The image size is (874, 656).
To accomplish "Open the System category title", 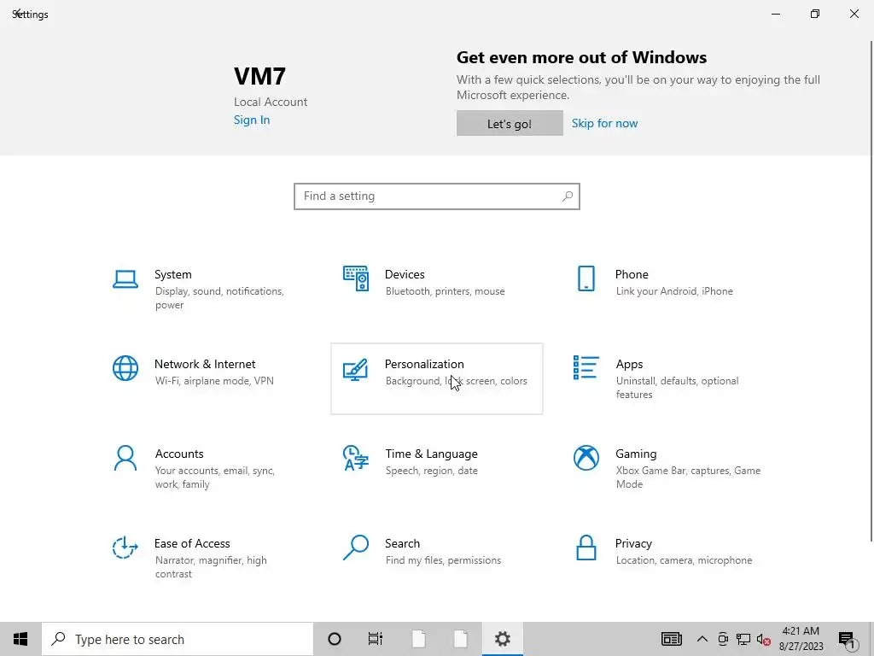I will (x=172, y=274).
